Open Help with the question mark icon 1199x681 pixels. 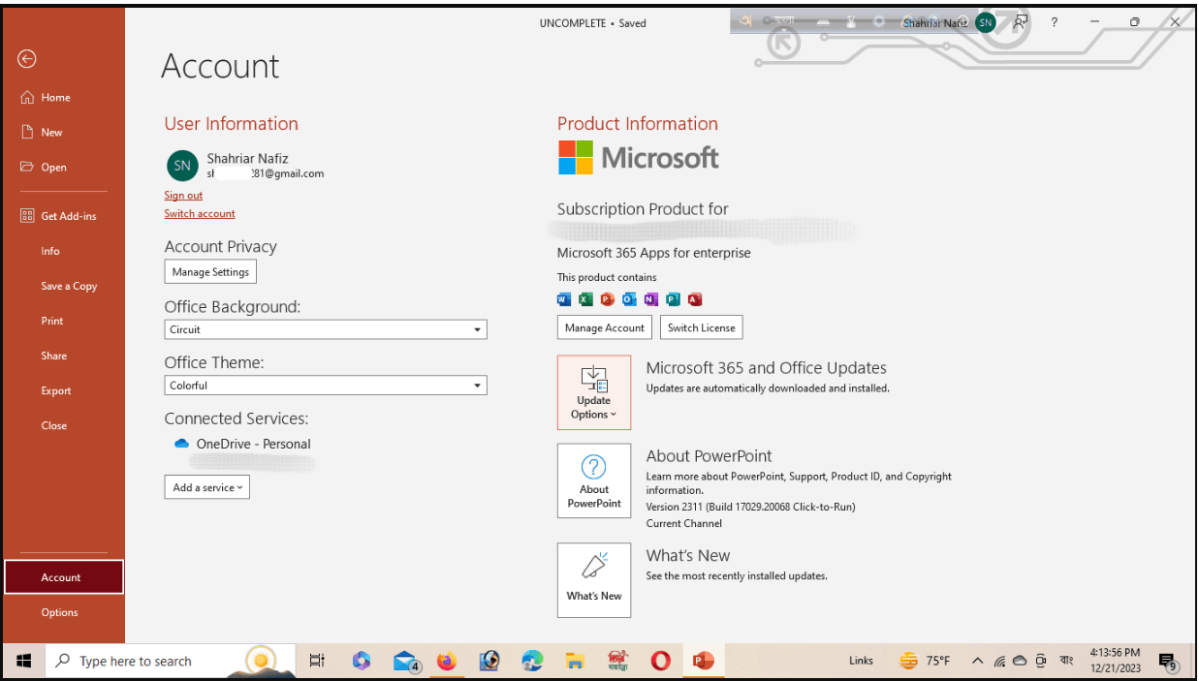pyautogui.click(x=1055, y=22)
